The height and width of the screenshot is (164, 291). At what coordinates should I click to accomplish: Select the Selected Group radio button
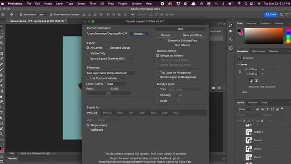click(x=107, y=48)
